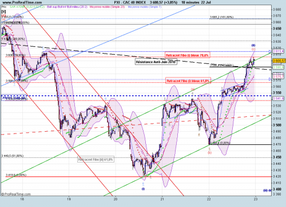Click the blue arrow marker near 3 615,4
Screen dimensions: 286x207
[270, 51]
